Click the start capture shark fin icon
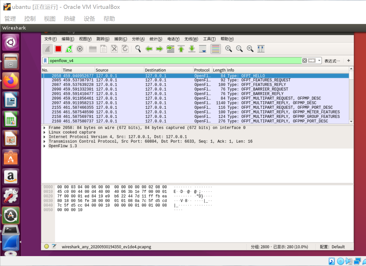 (47, 49)
